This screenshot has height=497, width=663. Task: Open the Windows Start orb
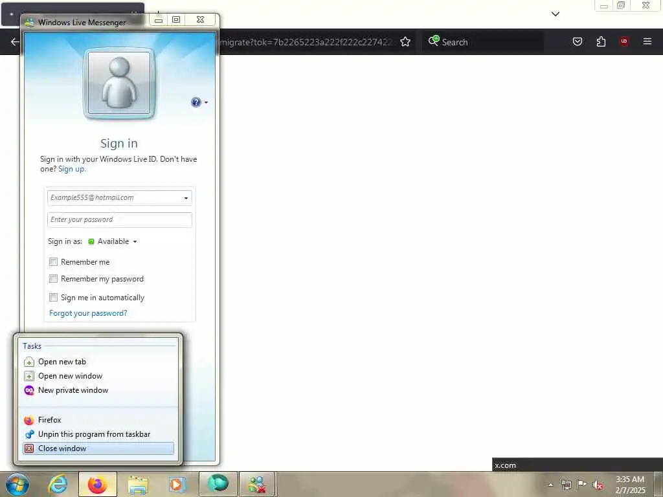point(17,484)
